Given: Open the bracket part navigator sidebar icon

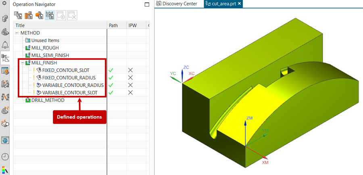Looking at the screenshot, I should (x=5, y=32).
